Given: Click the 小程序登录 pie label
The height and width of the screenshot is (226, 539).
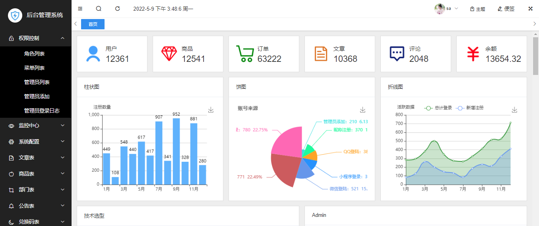Looking at the screenshot, I should (353, 176).
